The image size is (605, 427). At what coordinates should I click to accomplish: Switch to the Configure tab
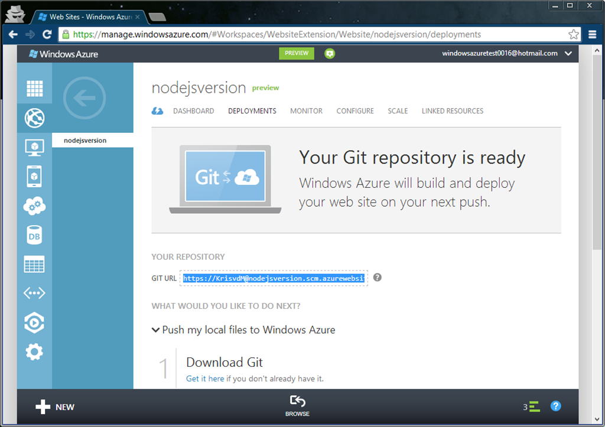(x=355, y=111)
